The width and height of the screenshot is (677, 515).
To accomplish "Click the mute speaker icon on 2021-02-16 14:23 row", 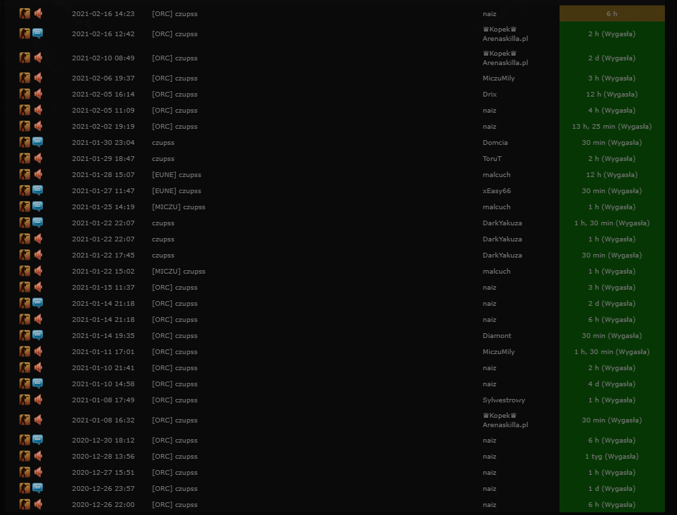I will [x=38, y=13].
